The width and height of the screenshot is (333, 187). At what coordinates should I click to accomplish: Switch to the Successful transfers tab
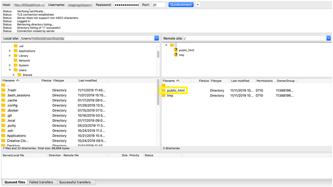(x=75, y=182)
